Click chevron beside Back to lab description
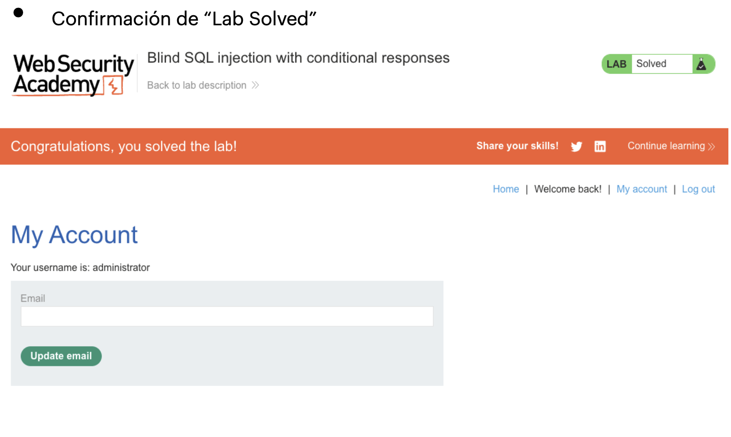The height and width of the screenshot is (437, 731). point(256,85)
